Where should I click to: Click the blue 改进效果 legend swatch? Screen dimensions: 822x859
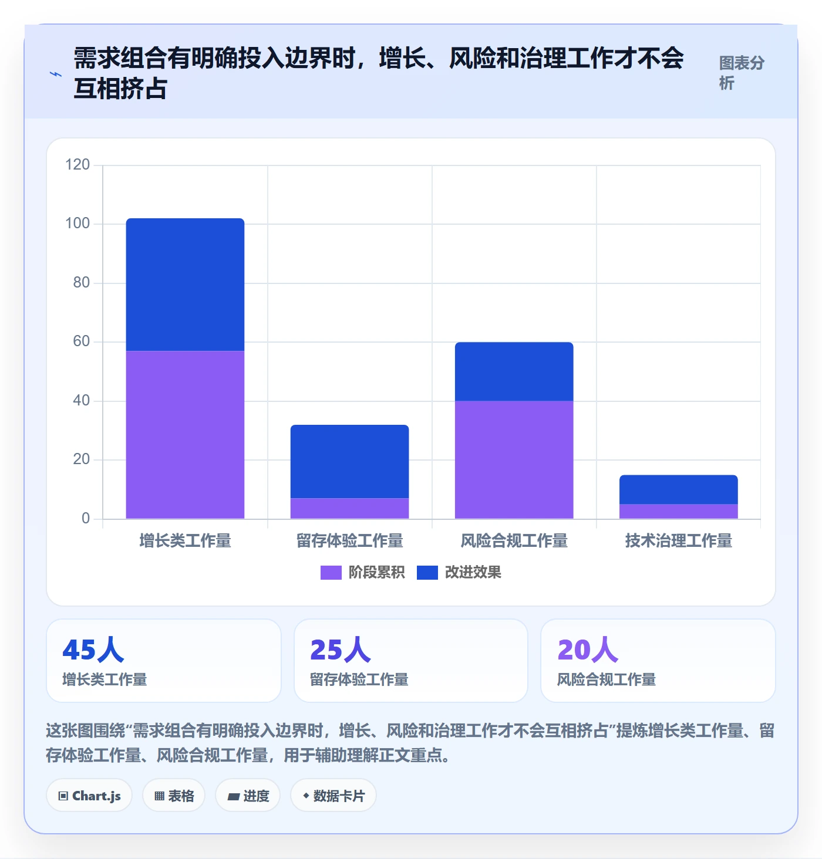[427, 573]
